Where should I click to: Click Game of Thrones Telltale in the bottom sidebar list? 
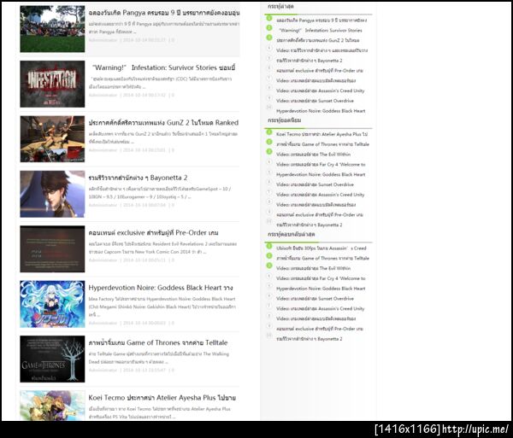[x=322, y=259]
